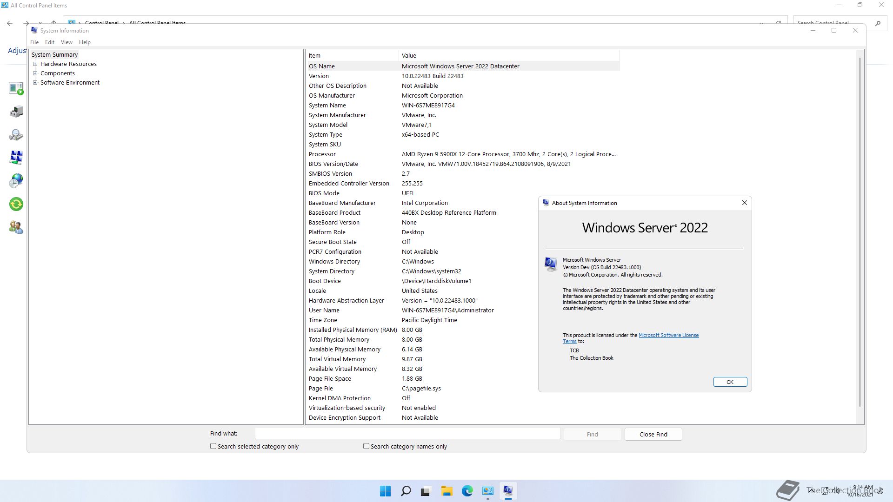Open volume speaker tray icon
Viewport: 893px width, 502px height.
(x=836, y=491)
